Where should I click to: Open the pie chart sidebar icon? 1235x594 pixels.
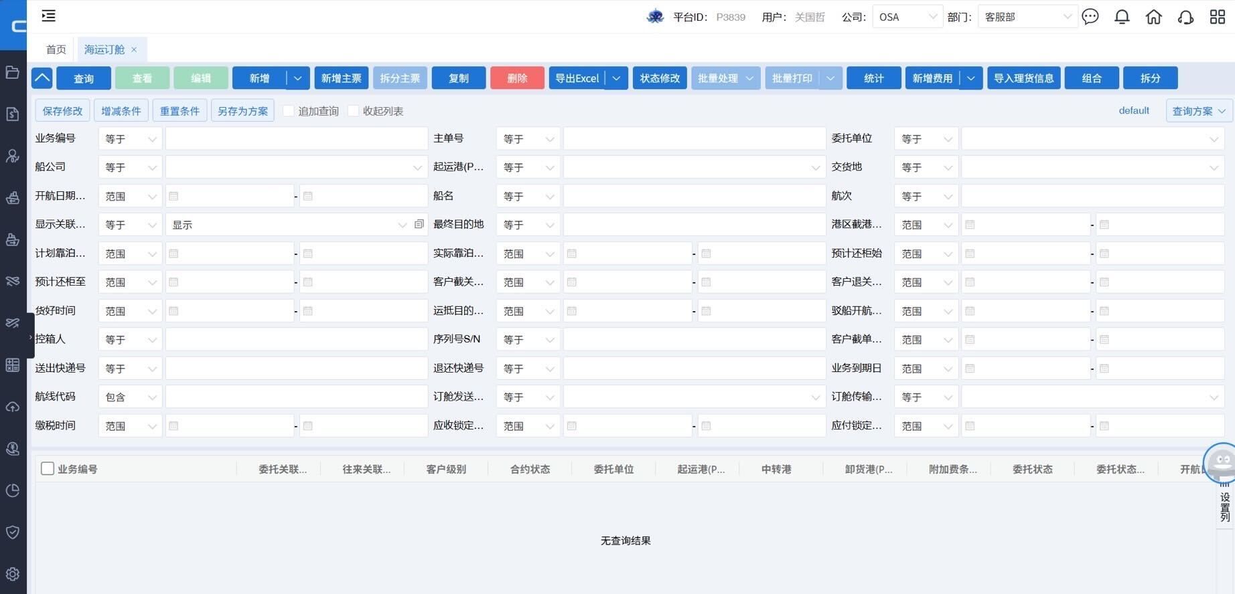pyautogui.click(x=13, y=490)
